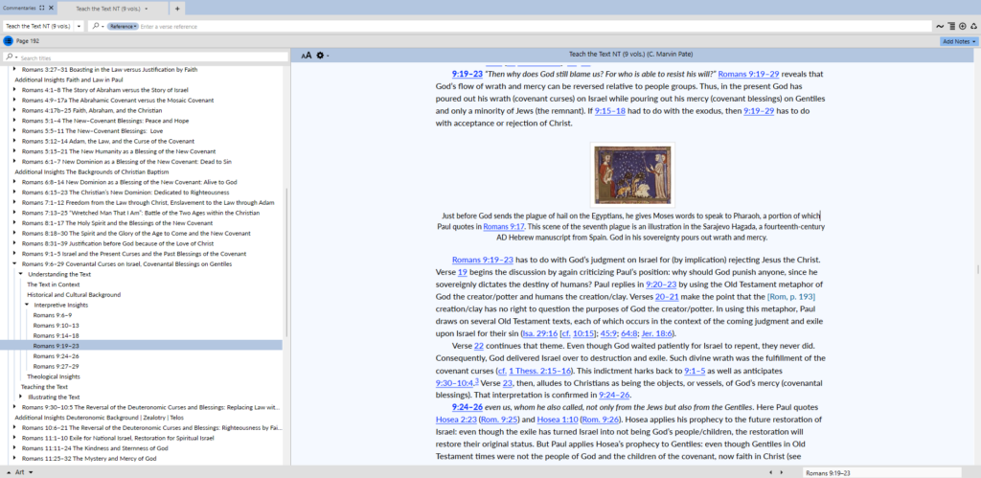Follow the Hosea 2:23 link
The image size is (981, 478).
click(x=455, y=420)
